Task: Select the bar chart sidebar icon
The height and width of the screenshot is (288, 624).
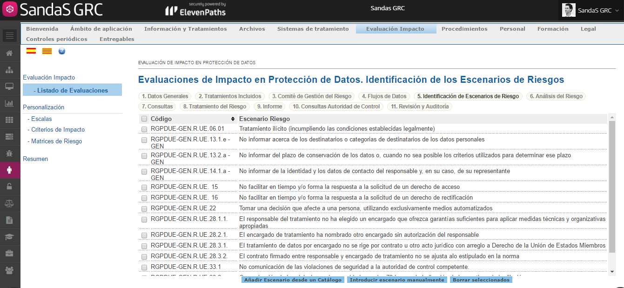Action: [x=9, y=103]
